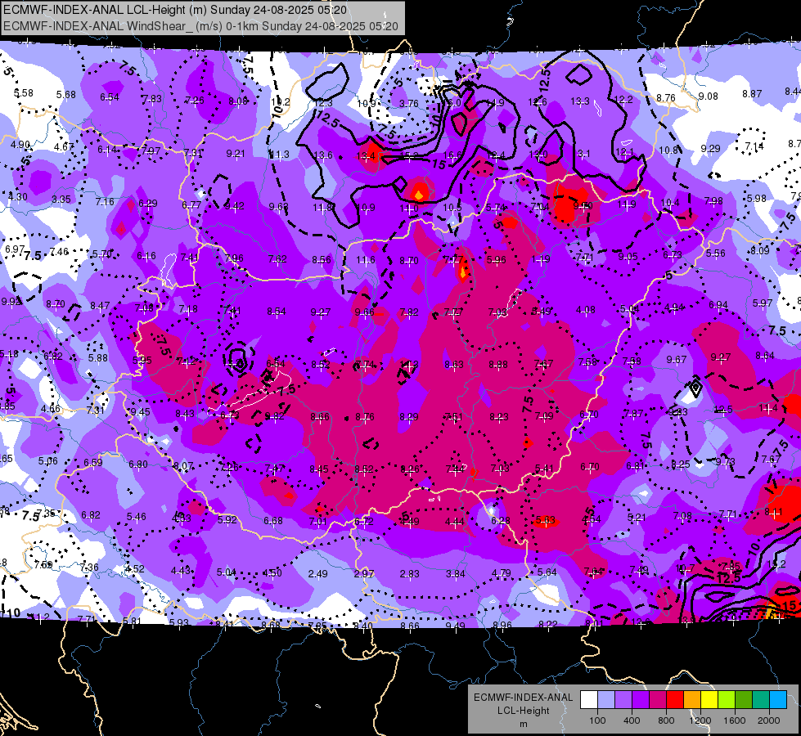Click the wind shear value 8.56
Screen dimensions: 801x736
click(x=322, y=260)
